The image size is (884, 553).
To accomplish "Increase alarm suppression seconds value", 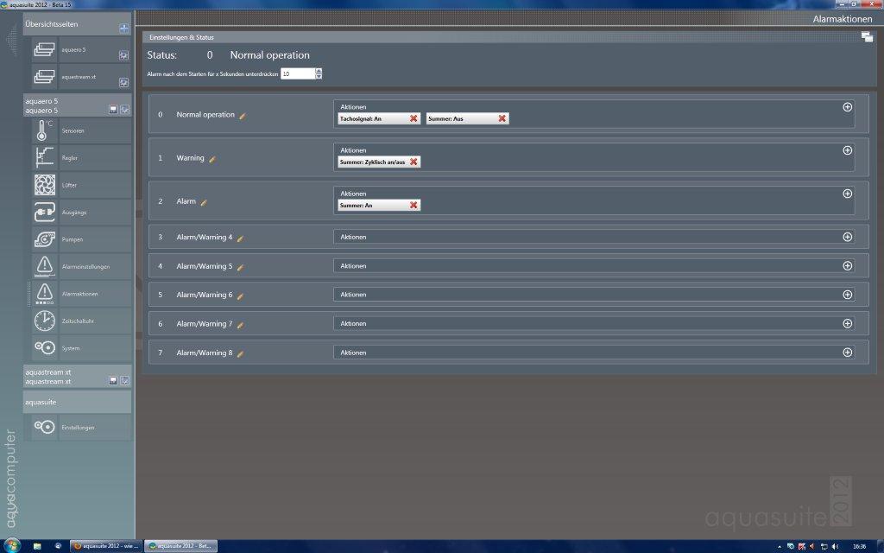I will [319, 71].
